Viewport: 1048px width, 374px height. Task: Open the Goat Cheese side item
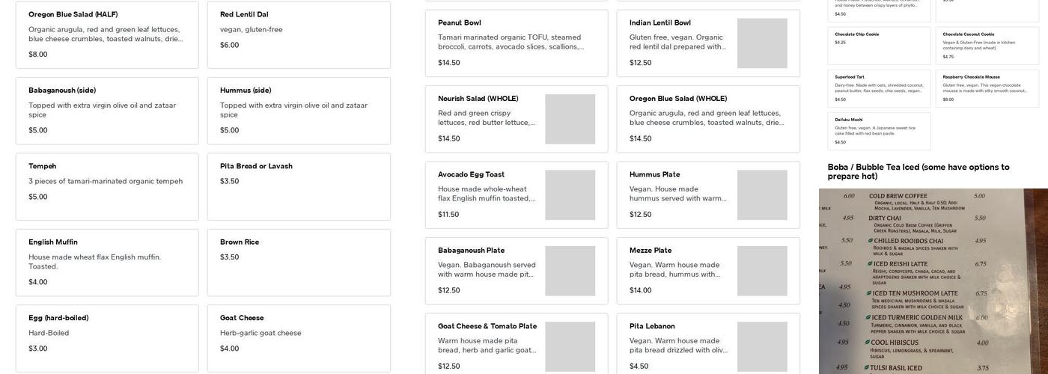299,337
